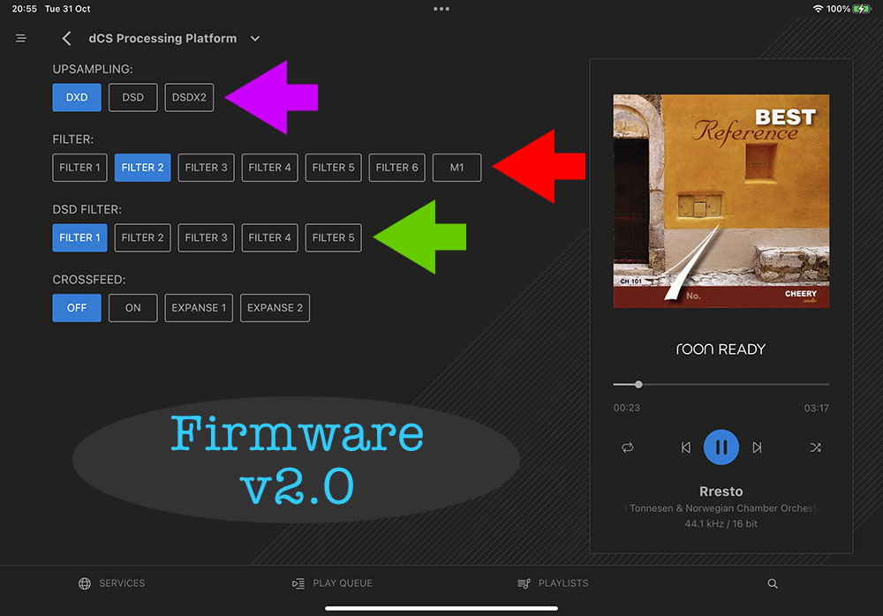
Task: Click the total time 03:17
Action: (x=816, y=408)
